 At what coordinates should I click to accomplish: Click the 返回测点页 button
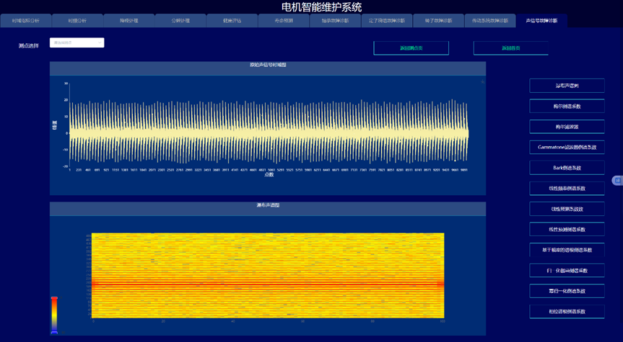point(411,48)
